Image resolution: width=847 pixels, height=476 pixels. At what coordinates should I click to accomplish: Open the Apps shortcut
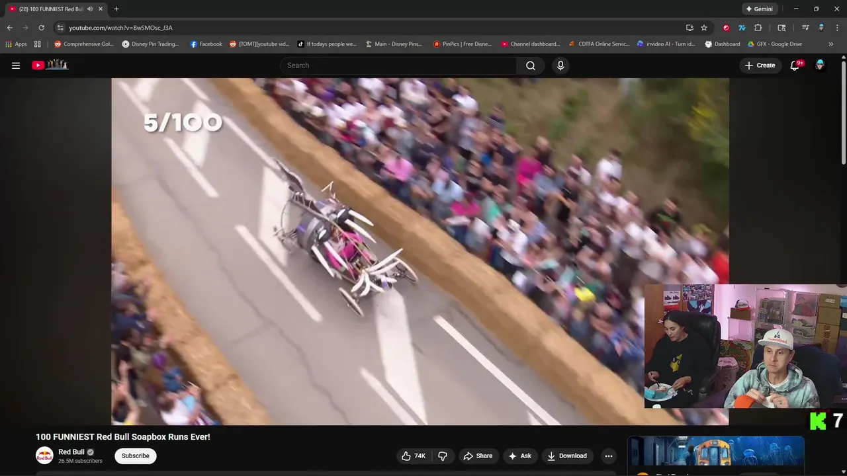click(16, 44)
